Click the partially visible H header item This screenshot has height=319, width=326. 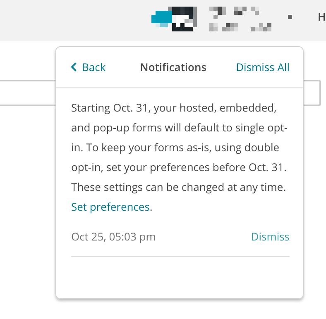(321, 17)
